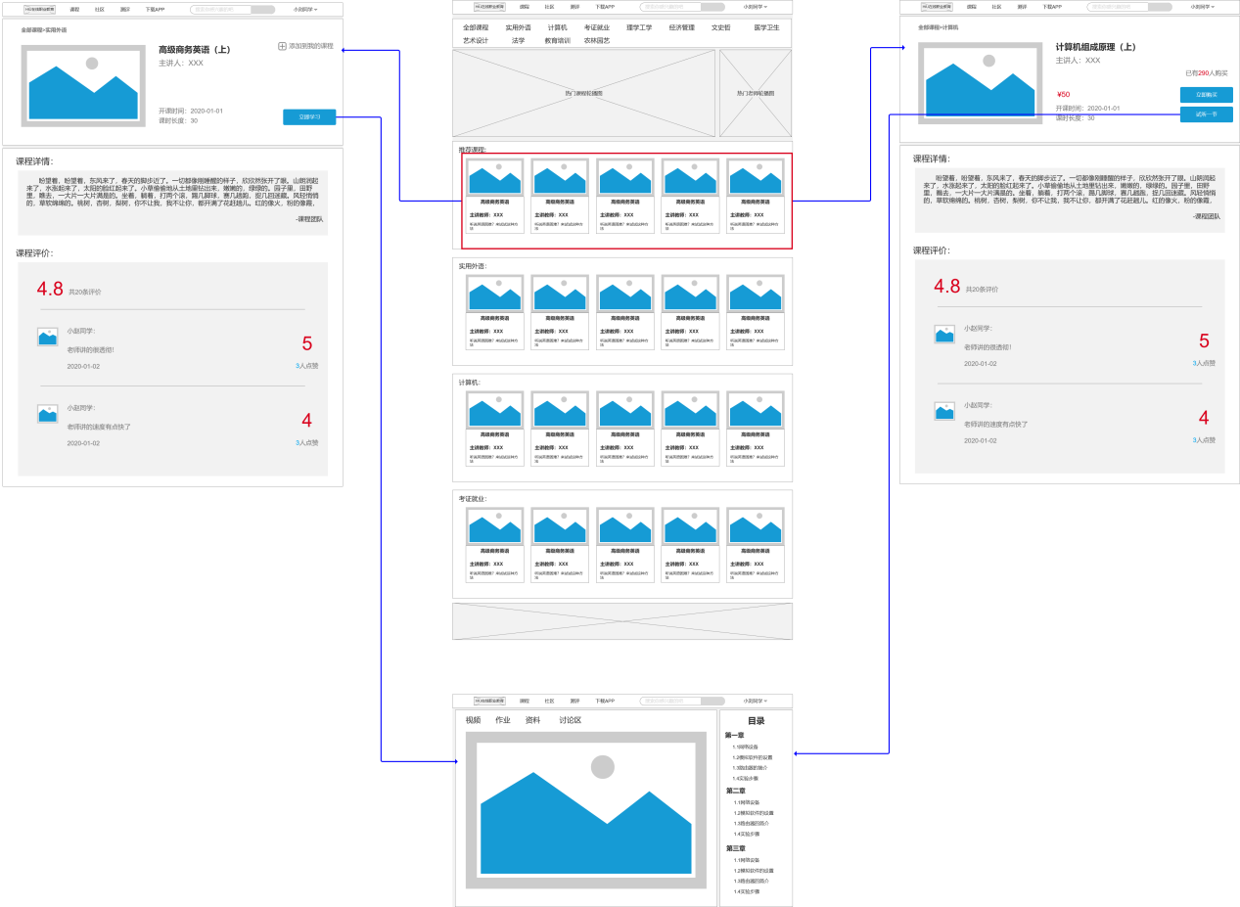The height and width of the screenshot is (907, 1240).
Task: Open the 小刘同学 user dropdown on the 计算机组成原理 page
Action: click(x=1203, y=7)
